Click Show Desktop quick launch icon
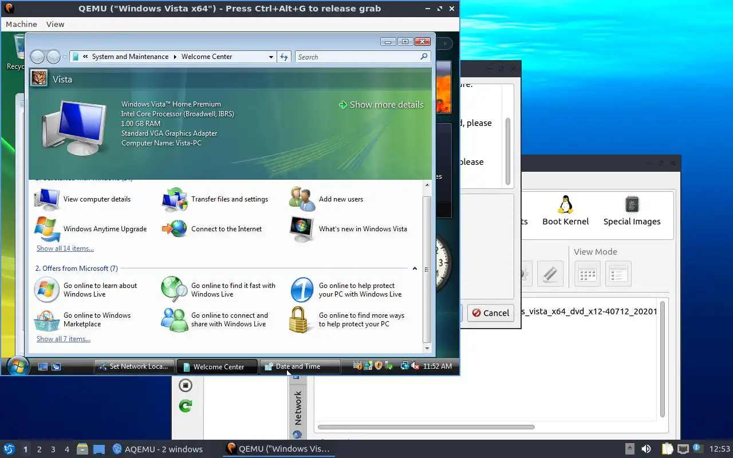Image resolution: width=733 pixels, height=458 pixels. (x=43, y=366)
